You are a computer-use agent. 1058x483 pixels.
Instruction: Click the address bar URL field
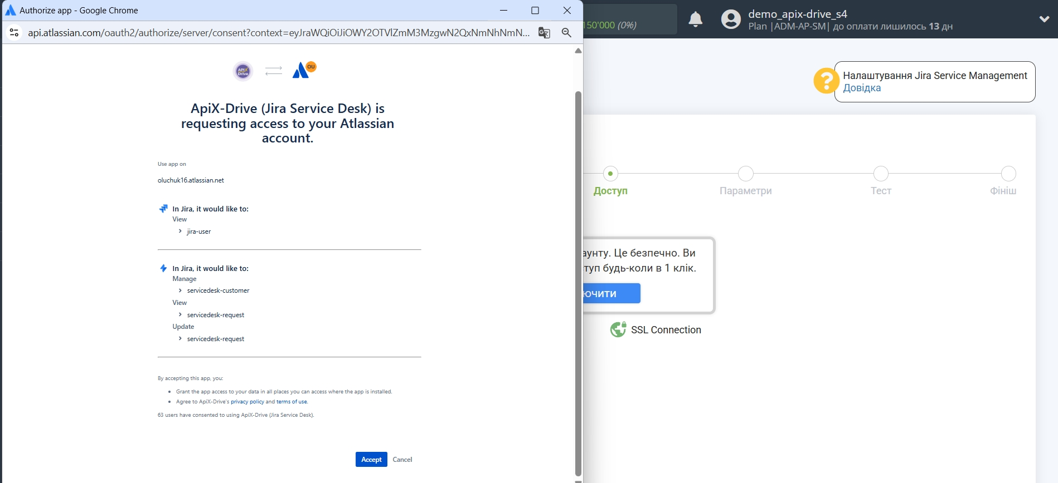pos(279,32)
